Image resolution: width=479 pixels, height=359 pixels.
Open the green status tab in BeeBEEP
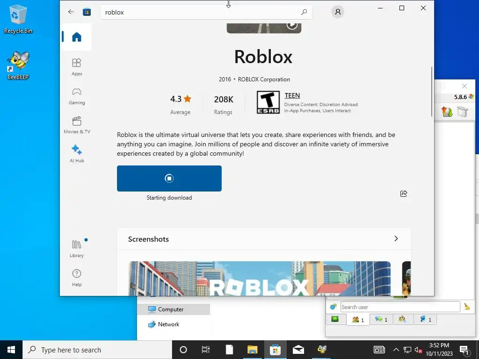point(335,319)
